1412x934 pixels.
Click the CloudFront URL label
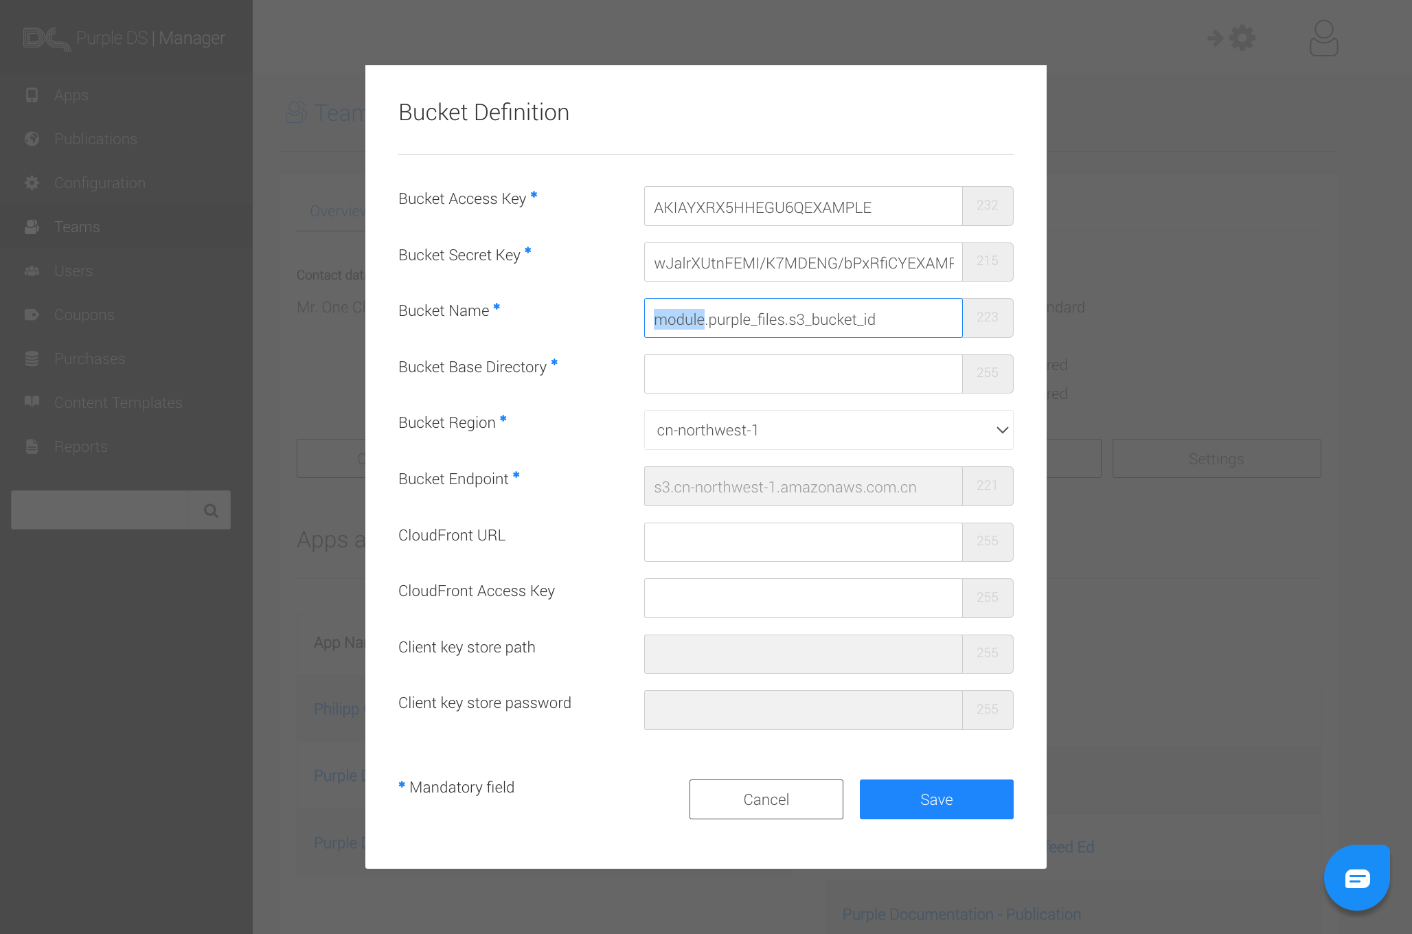click(452, 535)
